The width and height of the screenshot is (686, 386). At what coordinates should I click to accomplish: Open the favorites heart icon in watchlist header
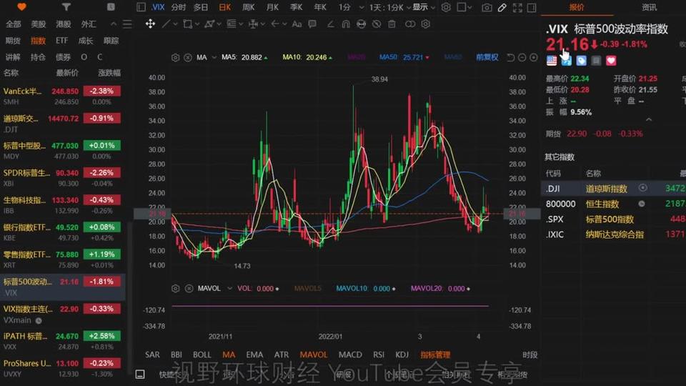click(x=21, y=7)
